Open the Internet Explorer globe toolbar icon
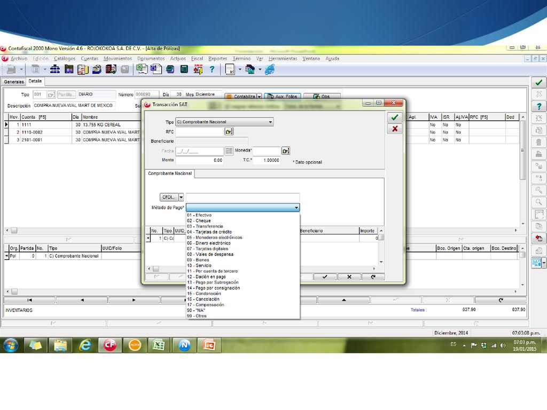Viewport: 547px width, 410px height. click(x=270, y=69)
